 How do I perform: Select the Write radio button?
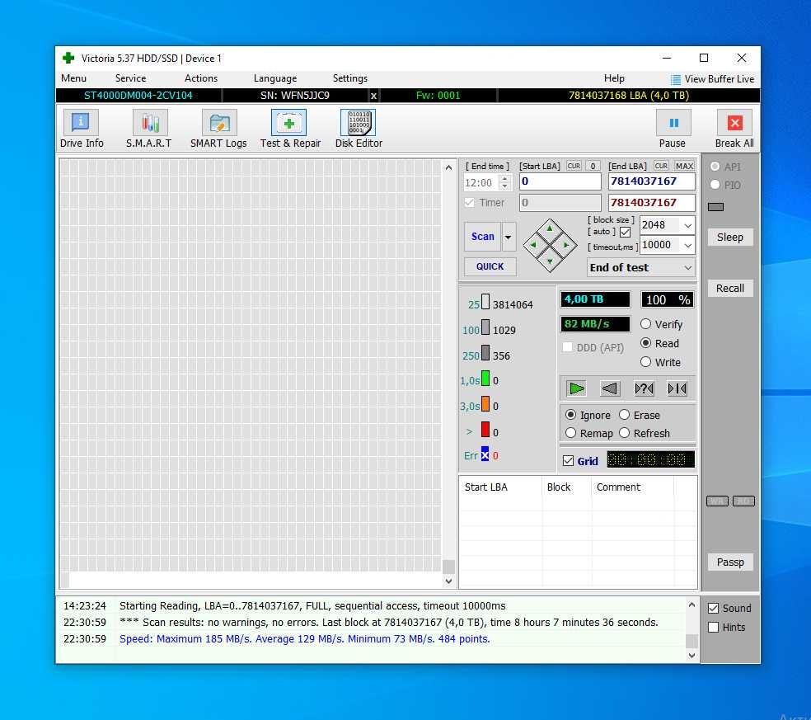point(645,362)
